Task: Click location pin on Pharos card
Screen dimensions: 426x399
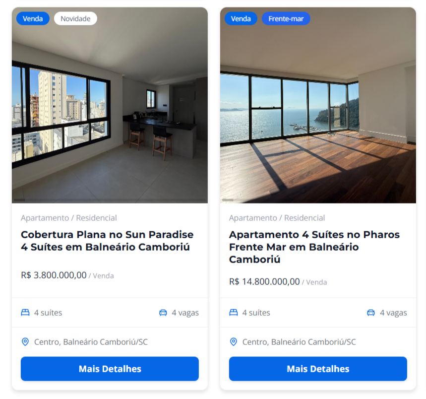Action: click(x=234, y=341)
